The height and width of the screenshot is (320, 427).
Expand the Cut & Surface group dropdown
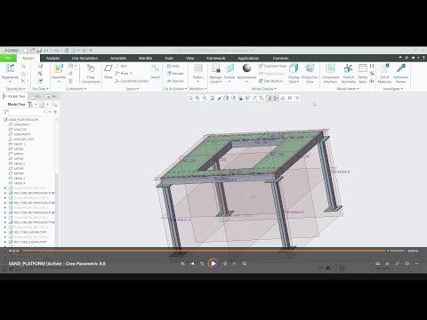175,89
